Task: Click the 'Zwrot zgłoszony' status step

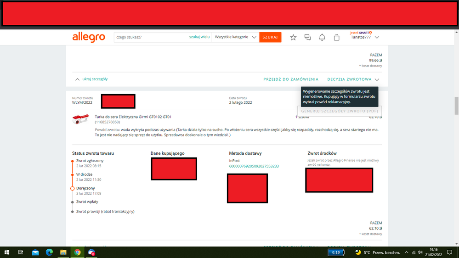Action: coord(90,161)
